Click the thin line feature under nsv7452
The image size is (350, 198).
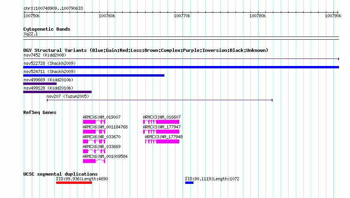tap(181, 59)
